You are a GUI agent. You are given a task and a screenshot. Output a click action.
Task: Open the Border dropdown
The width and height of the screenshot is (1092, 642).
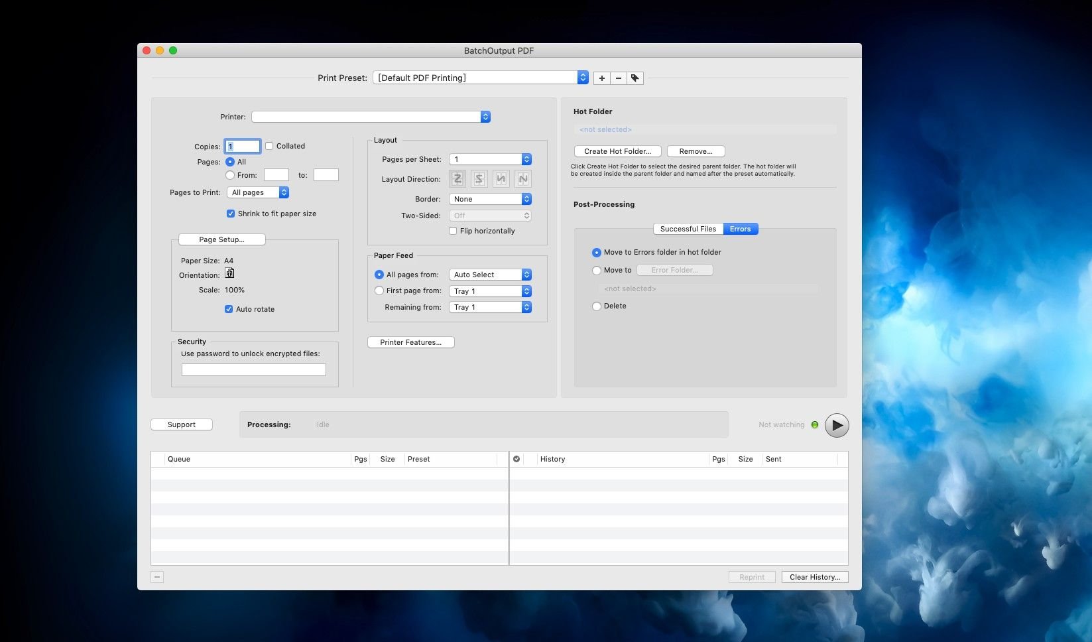point(490,199)
